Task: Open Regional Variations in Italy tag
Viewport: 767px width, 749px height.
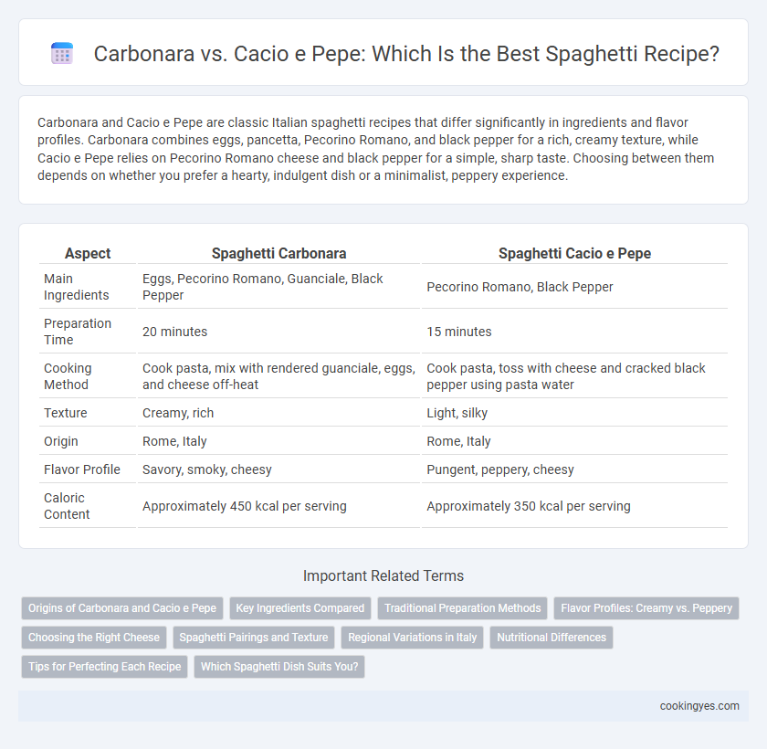Action: [413, 638]
